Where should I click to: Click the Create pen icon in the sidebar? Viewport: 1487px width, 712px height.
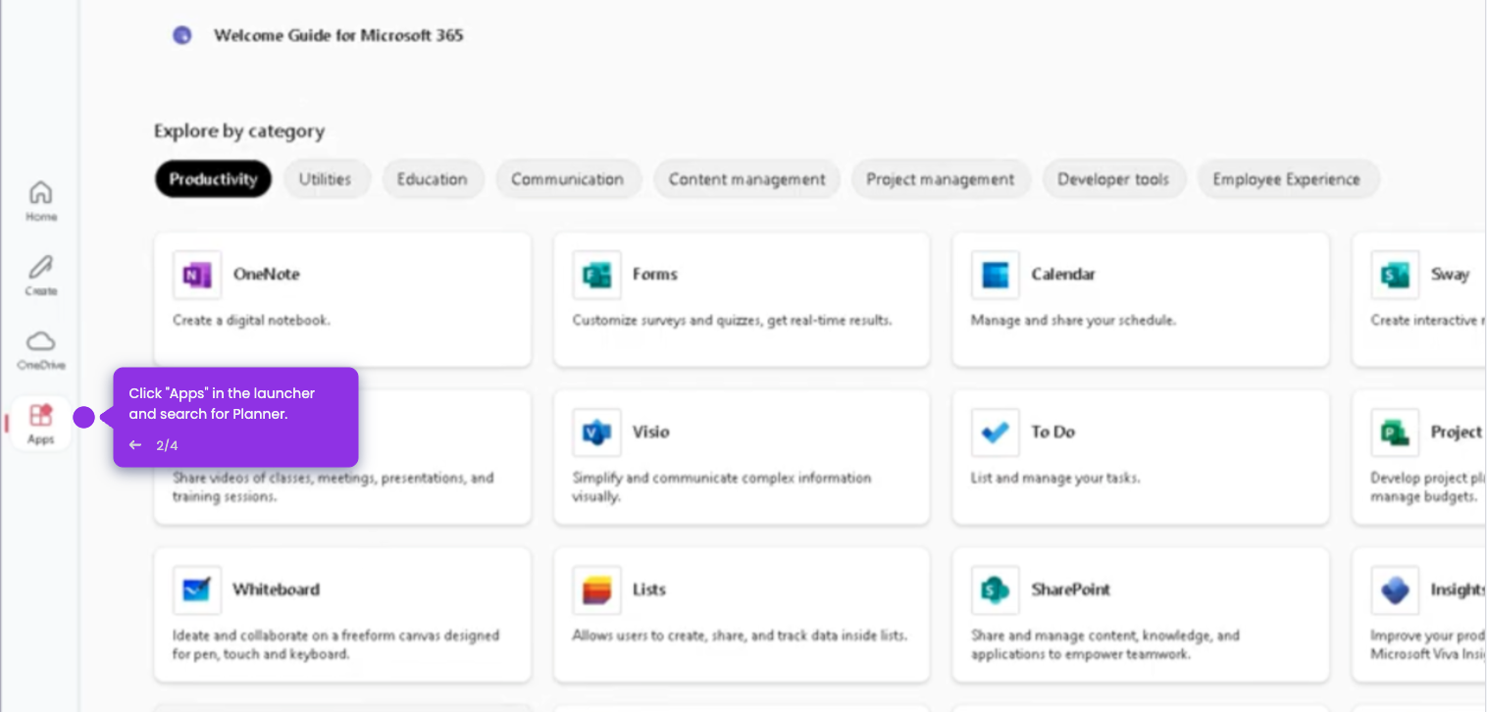40,267
